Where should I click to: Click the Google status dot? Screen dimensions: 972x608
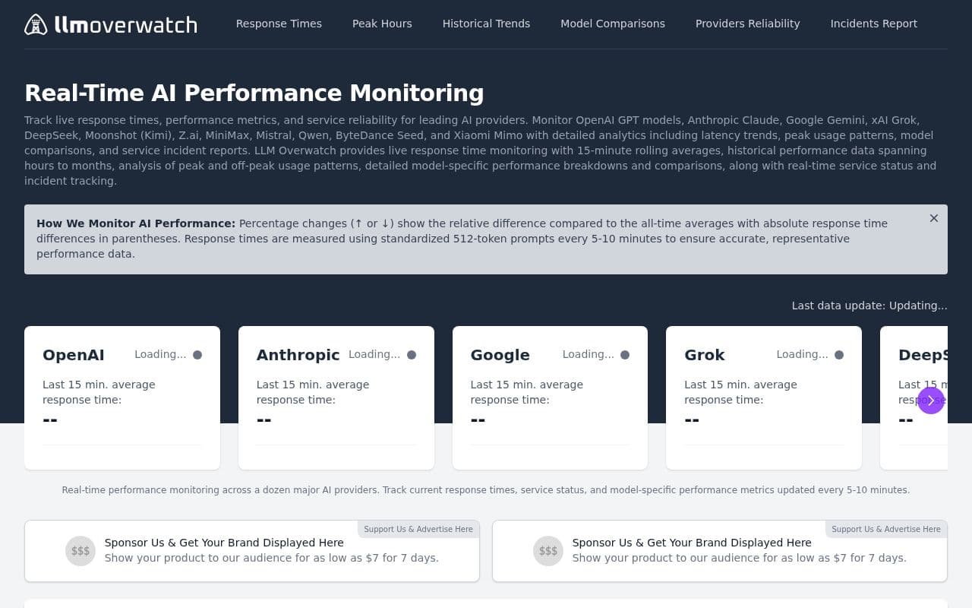[625, 355]
